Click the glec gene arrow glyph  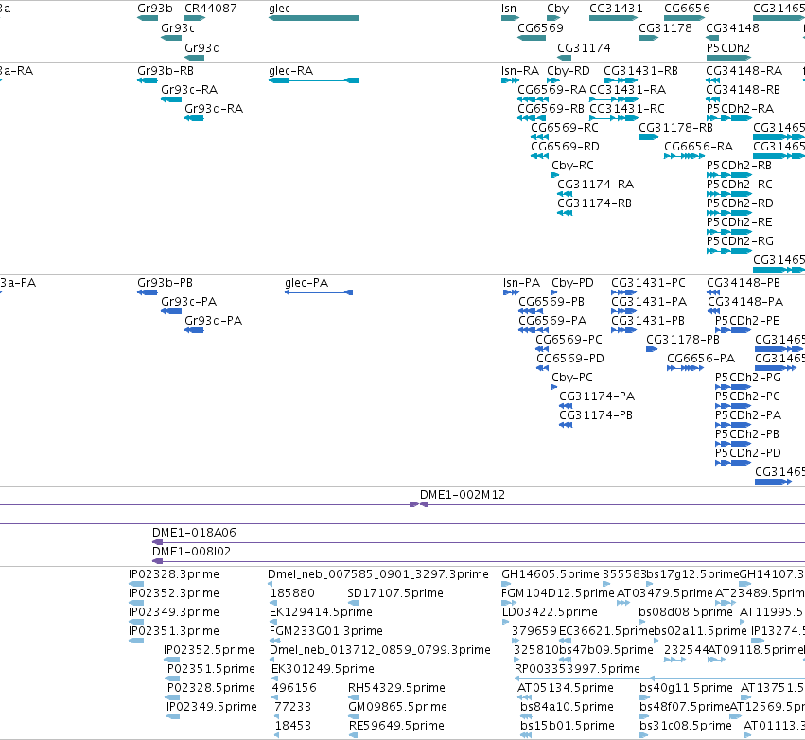click(313, 18)
